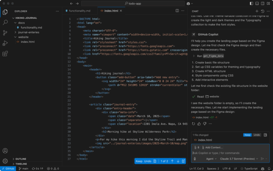The height and width of the screenshot is (171, 273).
Task: Click Undo in the editor change bar
Action: click(148, 161)
